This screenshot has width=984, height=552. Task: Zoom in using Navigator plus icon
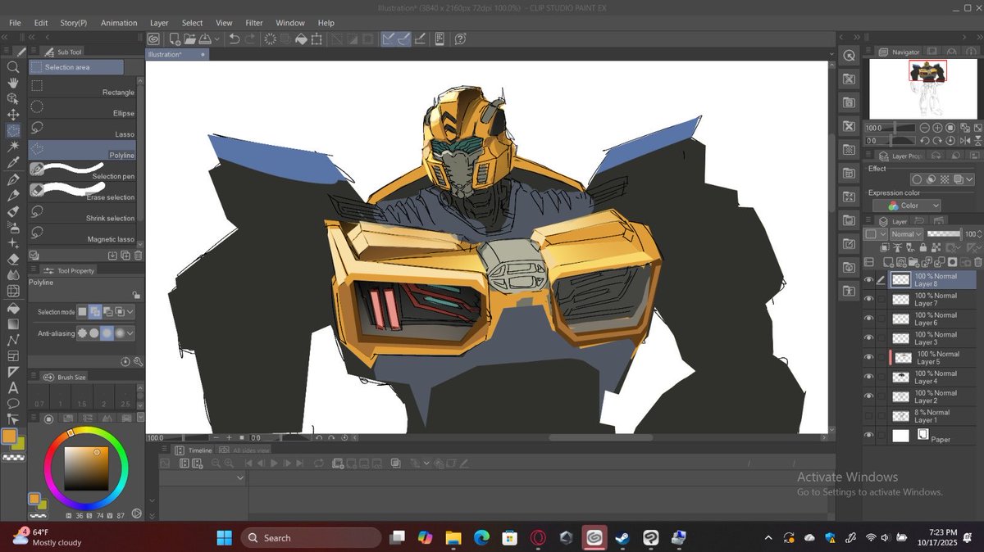(937, 128)
